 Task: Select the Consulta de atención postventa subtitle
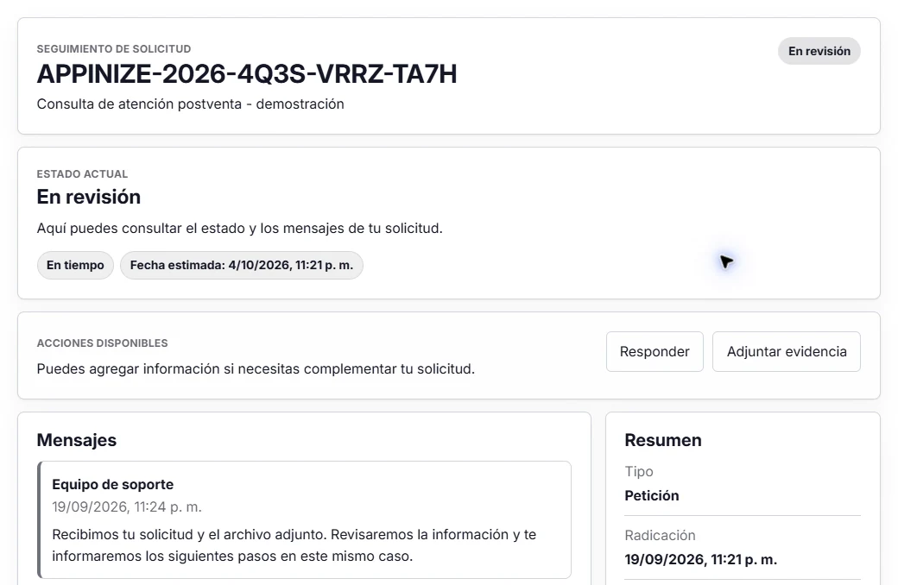[x=190, y=104]
